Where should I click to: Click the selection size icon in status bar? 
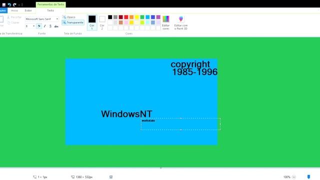coord(34,177)
